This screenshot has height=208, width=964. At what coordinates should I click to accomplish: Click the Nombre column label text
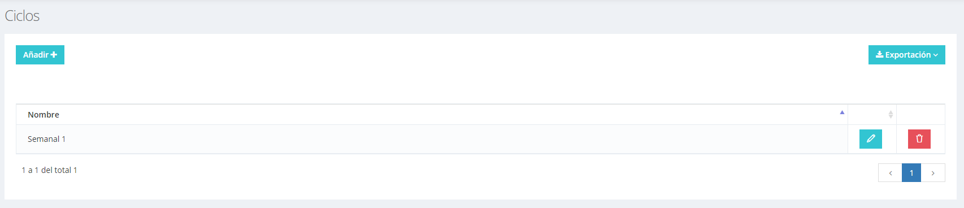44,115
